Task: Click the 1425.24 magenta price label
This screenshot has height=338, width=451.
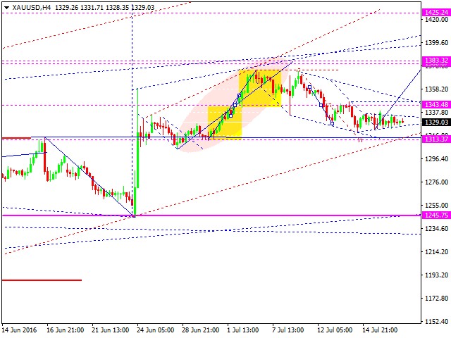Action: tap(436, 13)
